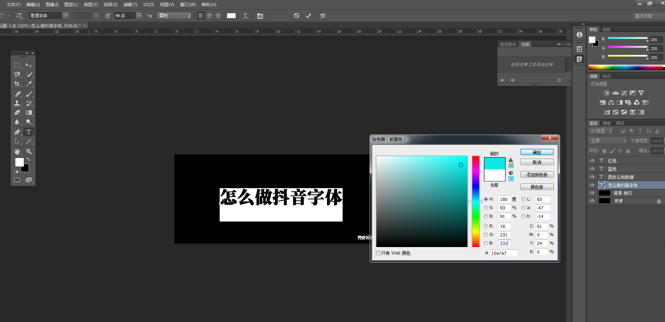Select the Clone Stamp tool
This screenshot has height=322, width=665.
[17, 103]
